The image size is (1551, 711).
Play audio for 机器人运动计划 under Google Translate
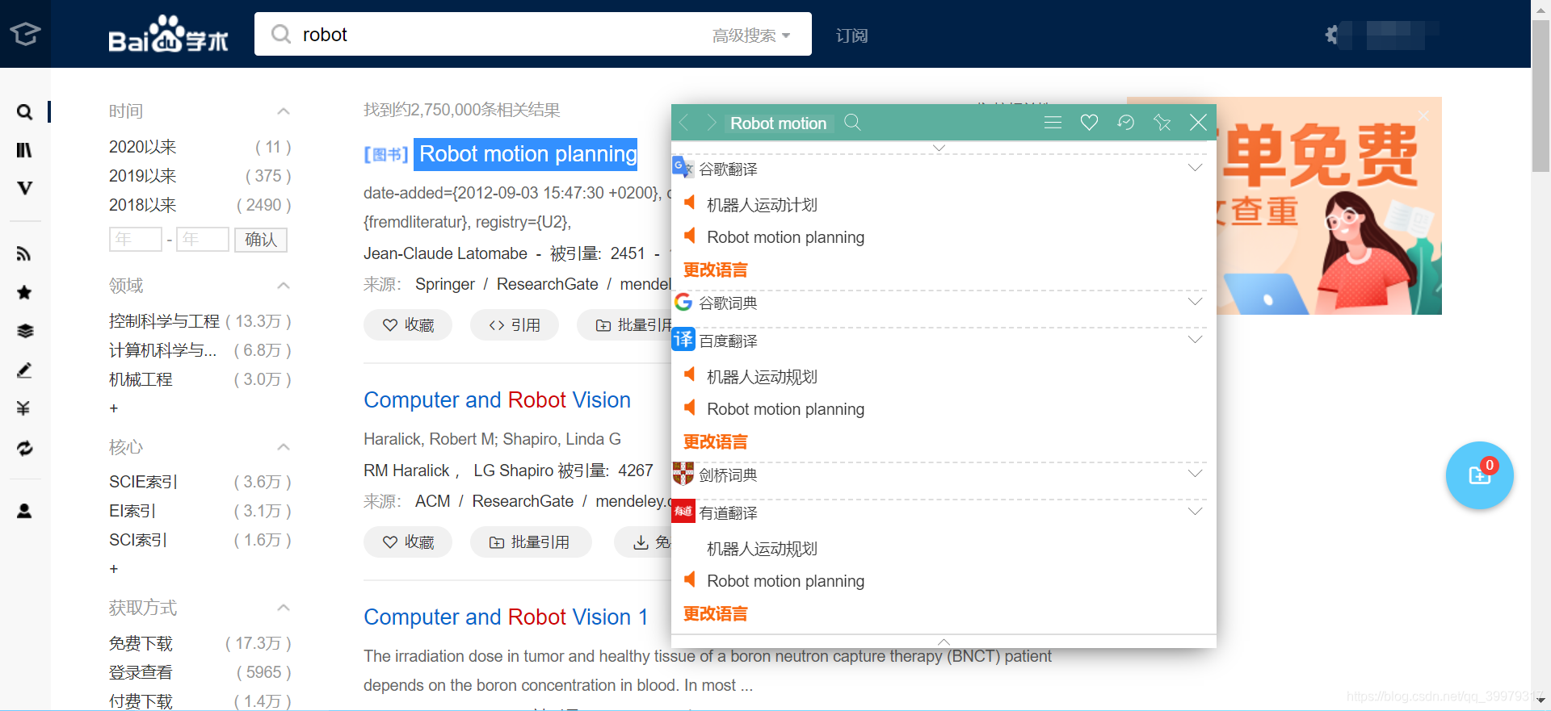click(690, 203)
